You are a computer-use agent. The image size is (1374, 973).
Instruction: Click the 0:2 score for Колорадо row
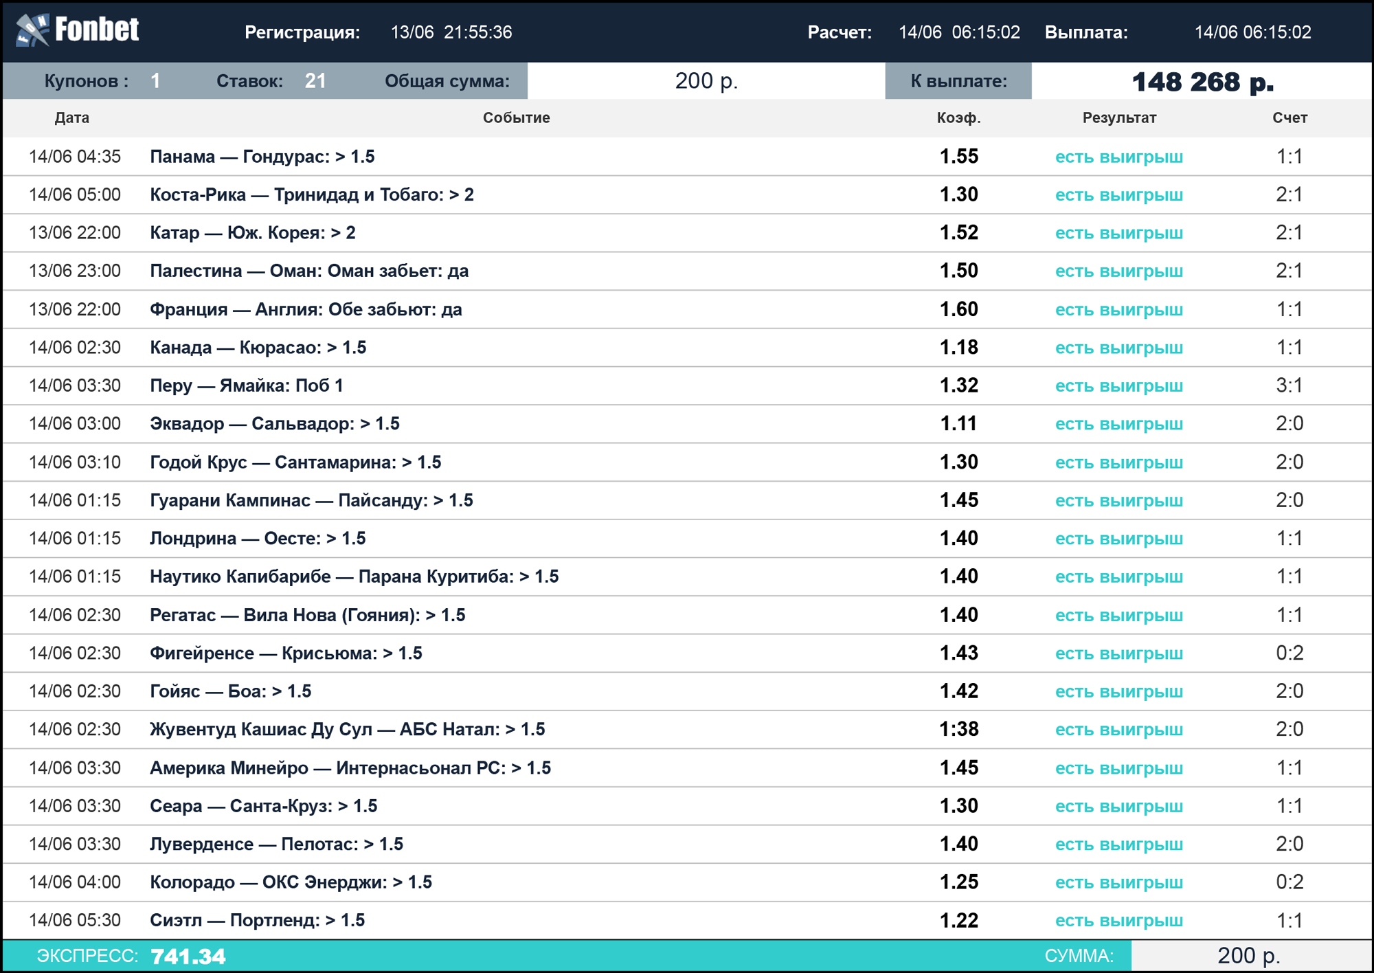pyautogui.click(x=1289, y=882)
